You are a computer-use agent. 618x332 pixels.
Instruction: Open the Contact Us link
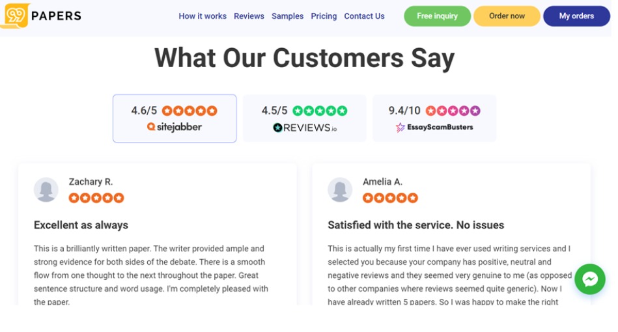point(364,16)
